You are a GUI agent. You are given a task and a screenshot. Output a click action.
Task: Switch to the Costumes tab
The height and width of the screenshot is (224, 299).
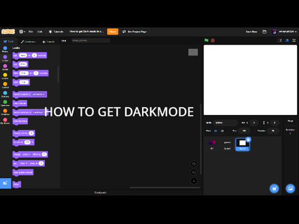coord(28,42)
